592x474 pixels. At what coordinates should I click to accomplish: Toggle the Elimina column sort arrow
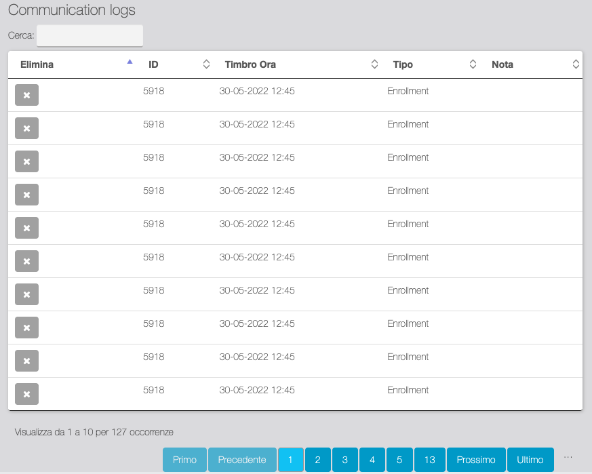[x=130, y=62]
